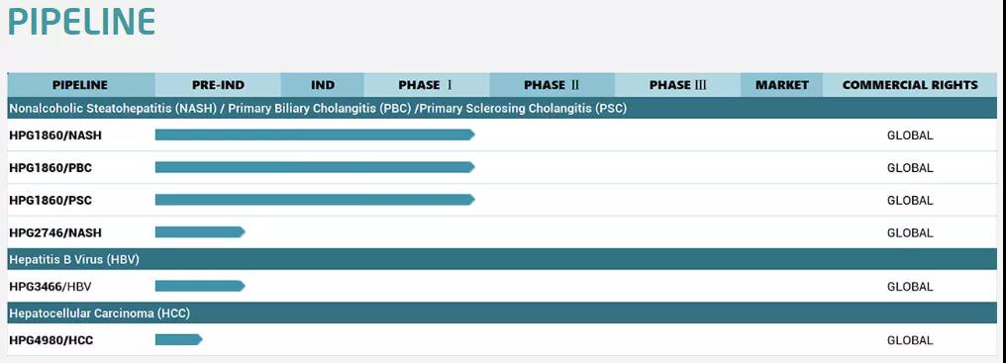Click GLOBAL in the HPG2746/NASH row
The image size is (1006, 363).
pos(910,232)
